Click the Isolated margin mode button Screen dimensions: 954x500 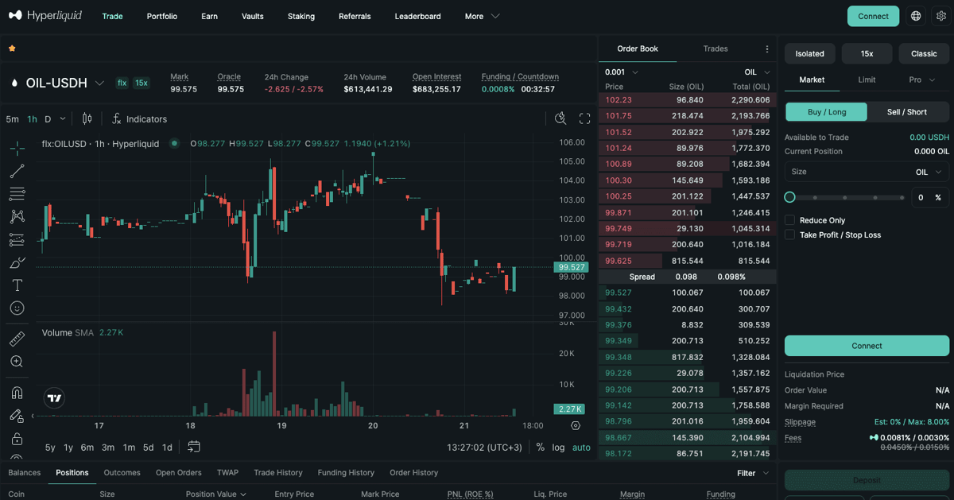pyautogui.click(x=810, y=53)
